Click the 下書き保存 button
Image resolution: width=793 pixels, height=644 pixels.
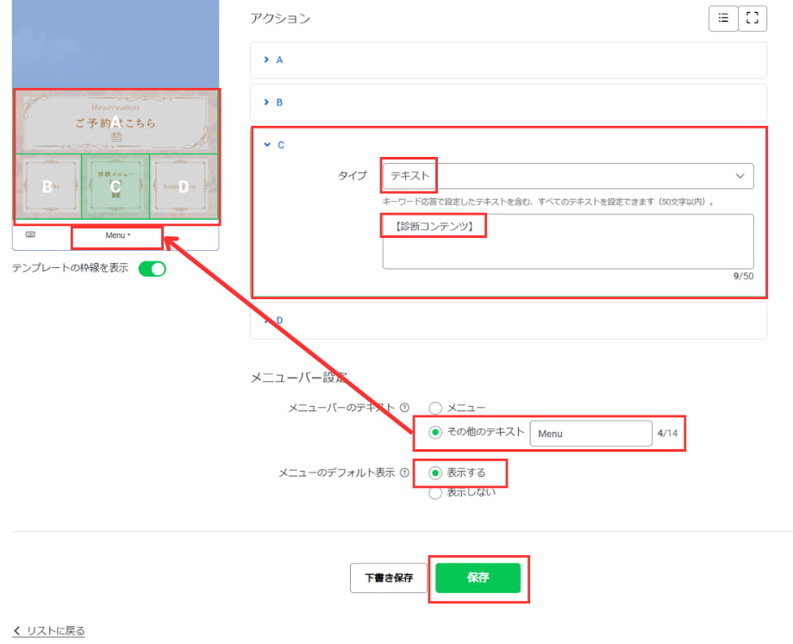pyautogui.click(x=388, y=578)
